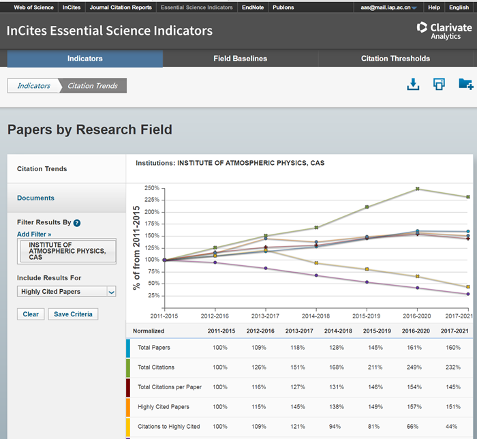Click Total Citations point at 2015-2019
The image size is (477, 439).
click(x=367, y=207)
